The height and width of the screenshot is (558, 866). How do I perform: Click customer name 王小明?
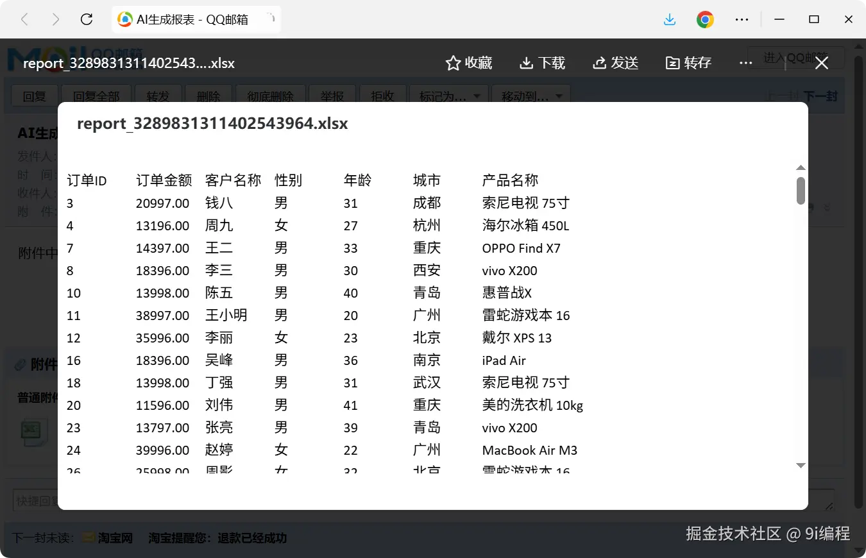click(226, 316)
